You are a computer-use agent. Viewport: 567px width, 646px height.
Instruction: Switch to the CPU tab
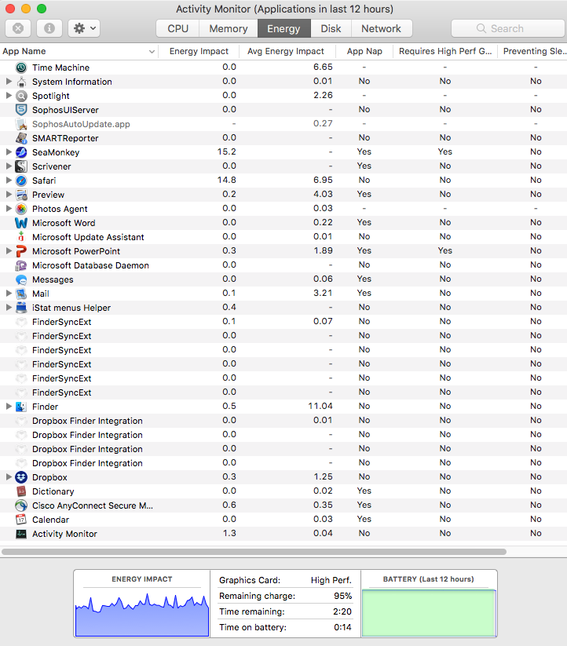[178, 28]
